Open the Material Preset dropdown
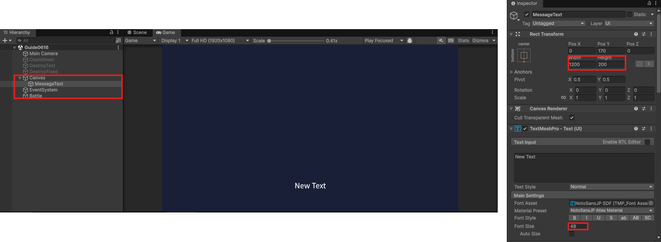This screenshot has width=661, height=242. pos(611,211)
